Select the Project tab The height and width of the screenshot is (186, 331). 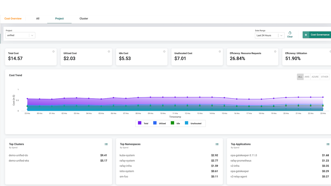[59, 19]
